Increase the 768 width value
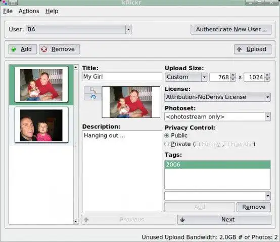The height and width of the screenshot is (242, 280). [233, 75]
